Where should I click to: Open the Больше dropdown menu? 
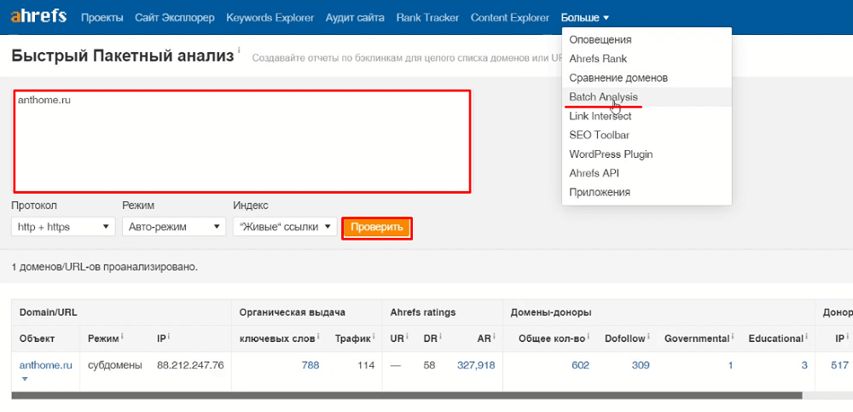[x=585, y=17]
